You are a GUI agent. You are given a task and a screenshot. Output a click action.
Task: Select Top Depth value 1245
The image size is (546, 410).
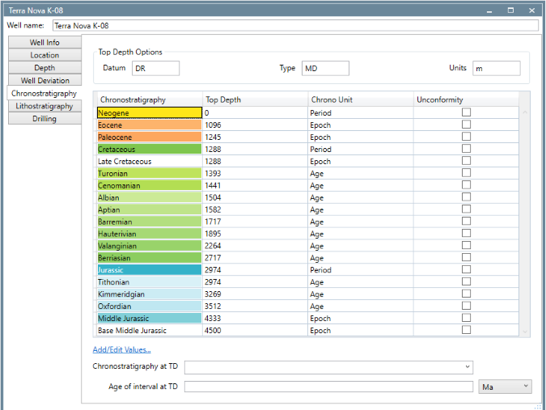(256, 137)
